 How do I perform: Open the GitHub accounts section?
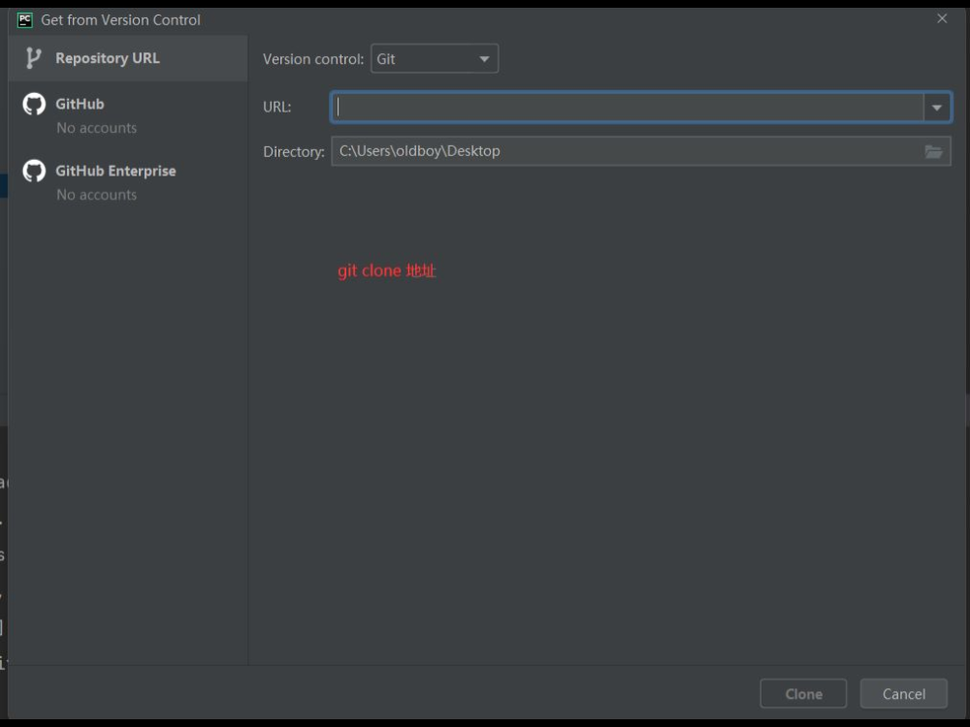pyautogui.click(x=127, y=115)
